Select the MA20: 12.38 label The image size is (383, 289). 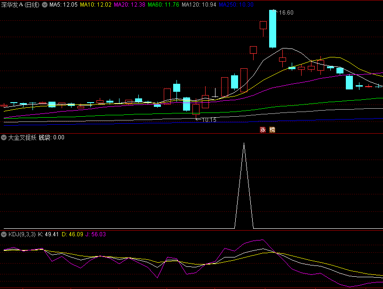pyautogui.click(x=129, y=5)
